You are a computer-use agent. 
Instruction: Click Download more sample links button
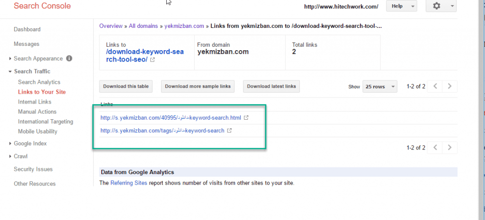click(x=198, y=87)
